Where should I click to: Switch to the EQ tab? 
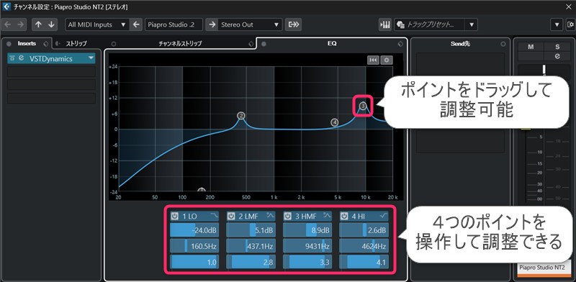click(332, 43)
